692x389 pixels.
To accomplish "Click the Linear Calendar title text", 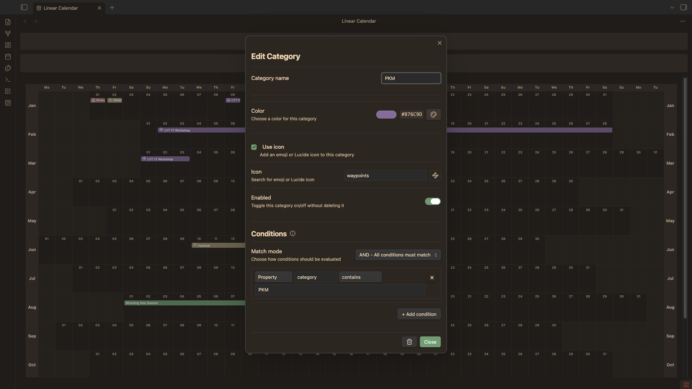I will pyautogui.click(x=359, y=21).
